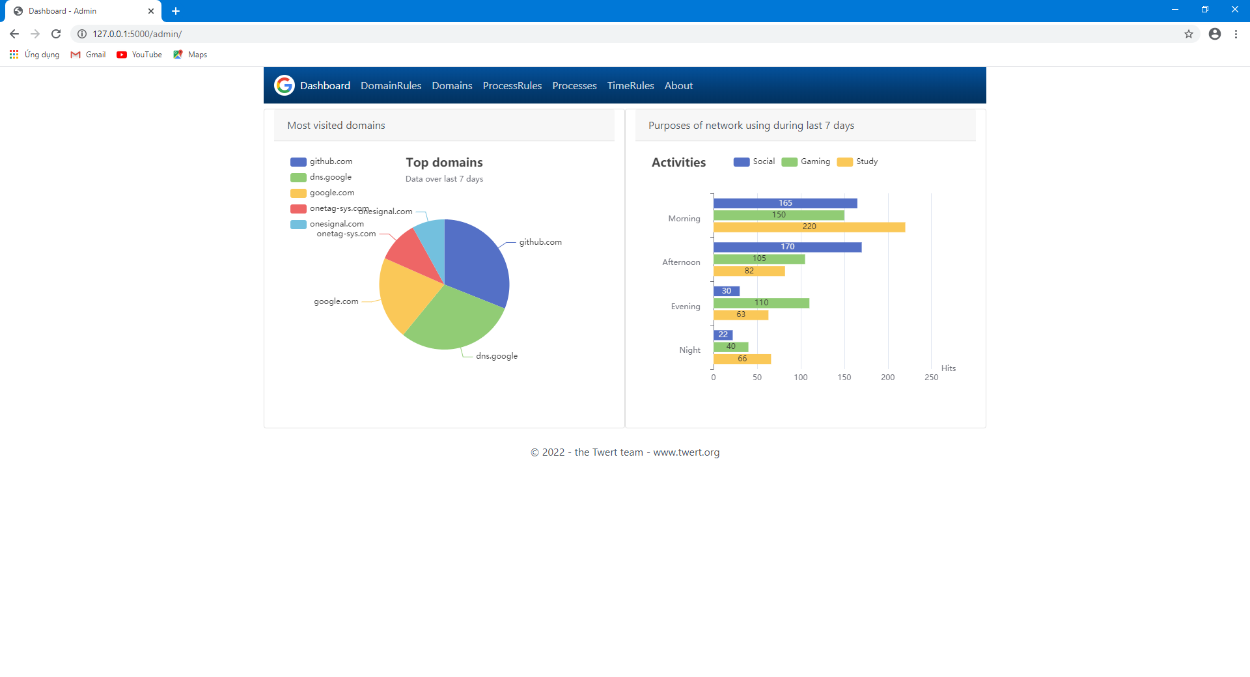Image resolution: width=1250 pixels, height=677 pixels.
Task: Click the Morning Social bar showing 165
Action: (785, 203)
